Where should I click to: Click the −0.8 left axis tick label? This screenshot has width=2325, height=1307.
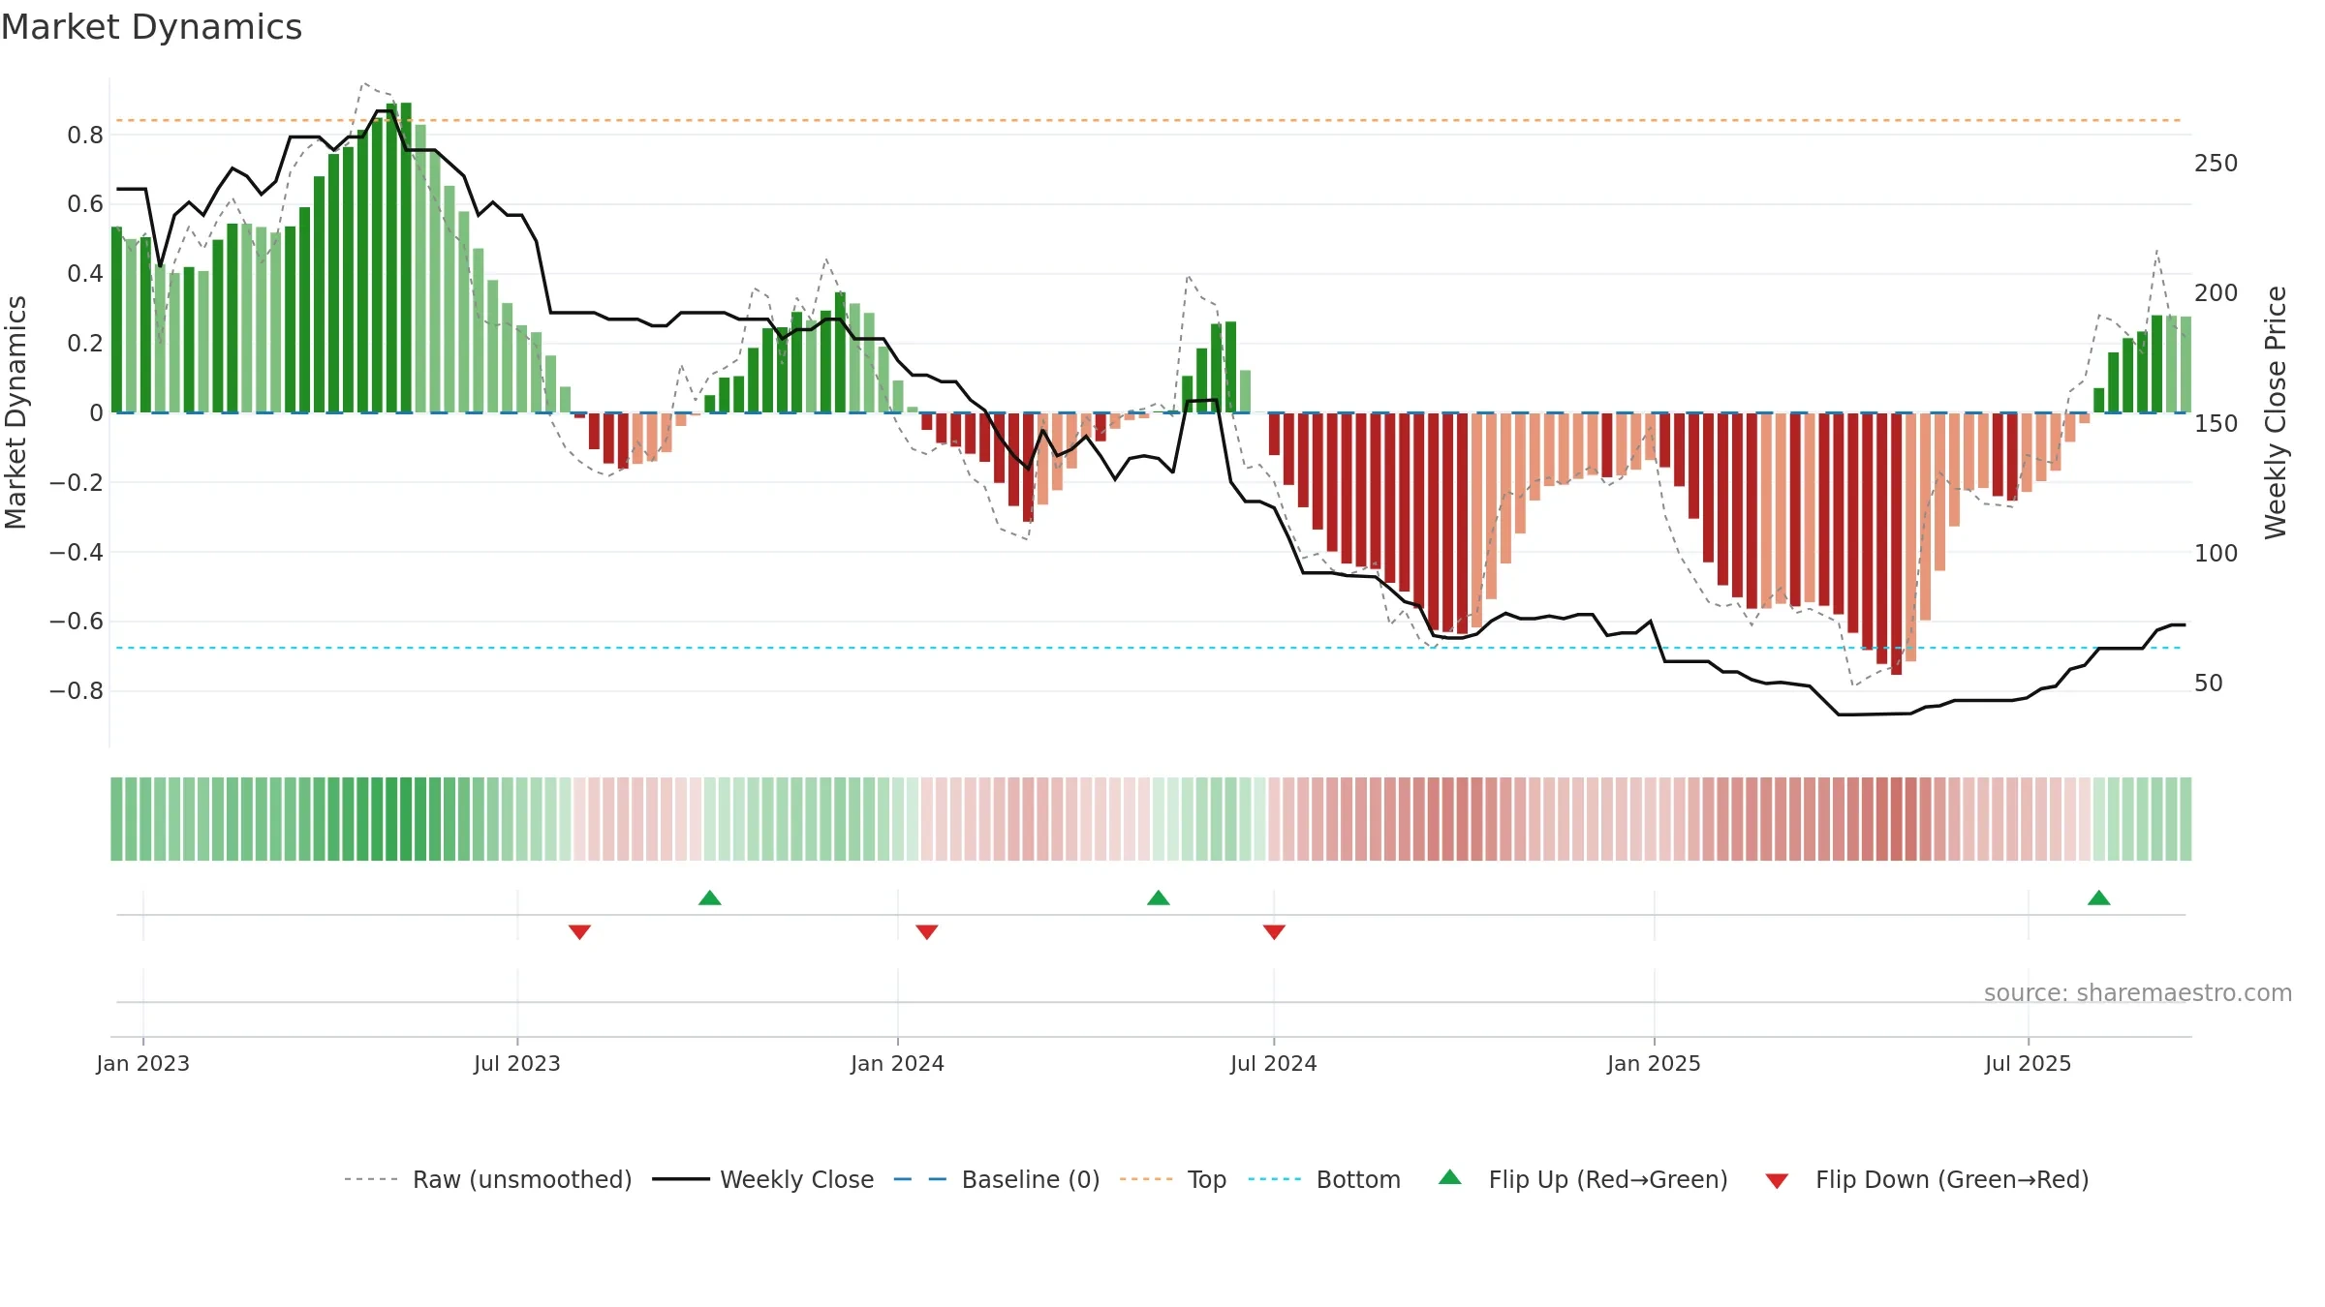[77, 691]
